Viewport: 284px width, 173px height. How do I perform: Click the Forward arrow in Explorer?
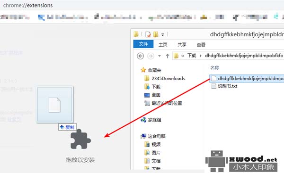[x=151, y=56]
